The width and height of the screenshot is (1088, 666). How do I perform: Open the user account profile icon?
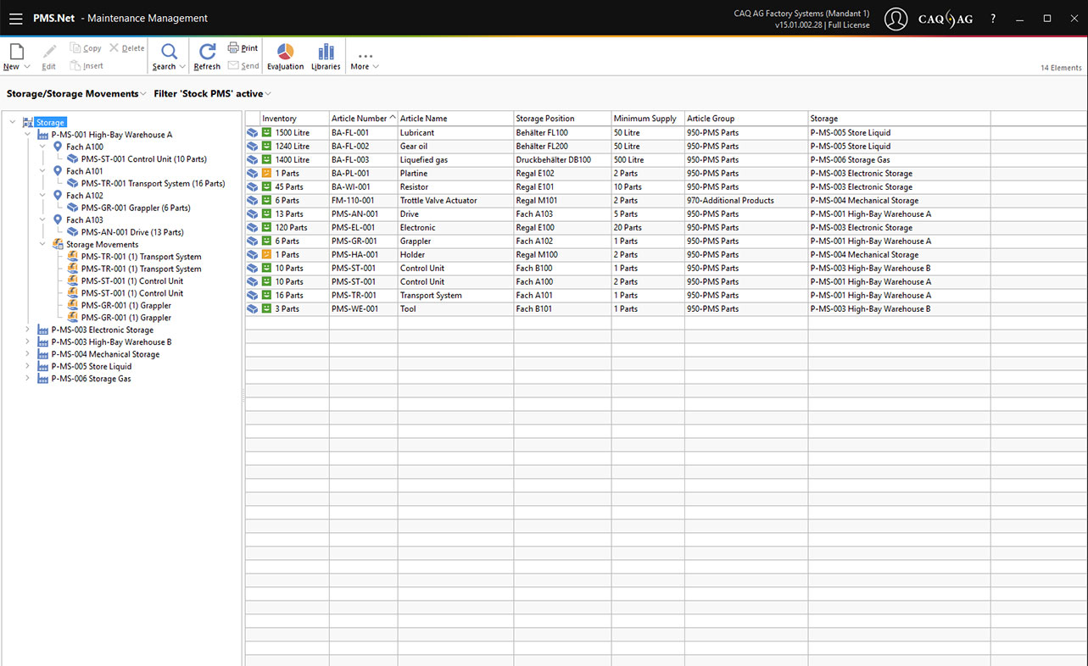pyautogui.click(x=896, y=19)
